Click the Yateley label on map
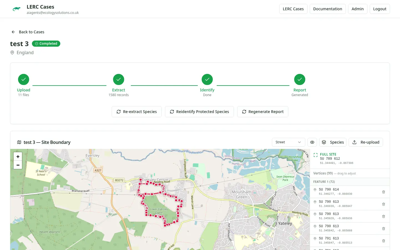The image size is (400, 250). pyautogui.click(x=285, y=223)
